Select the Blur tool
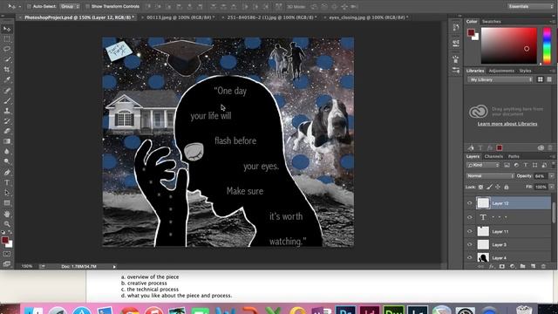The height and width of the screenshot is (314, 558). click(x=7, y=151)
